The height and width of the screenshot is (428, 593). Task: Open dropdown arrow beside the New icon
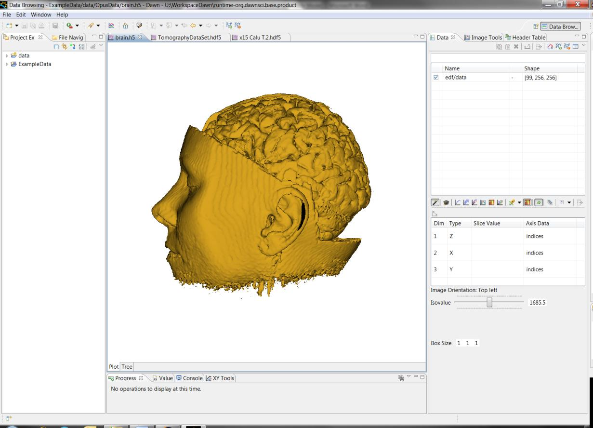[x=16, y=26]
